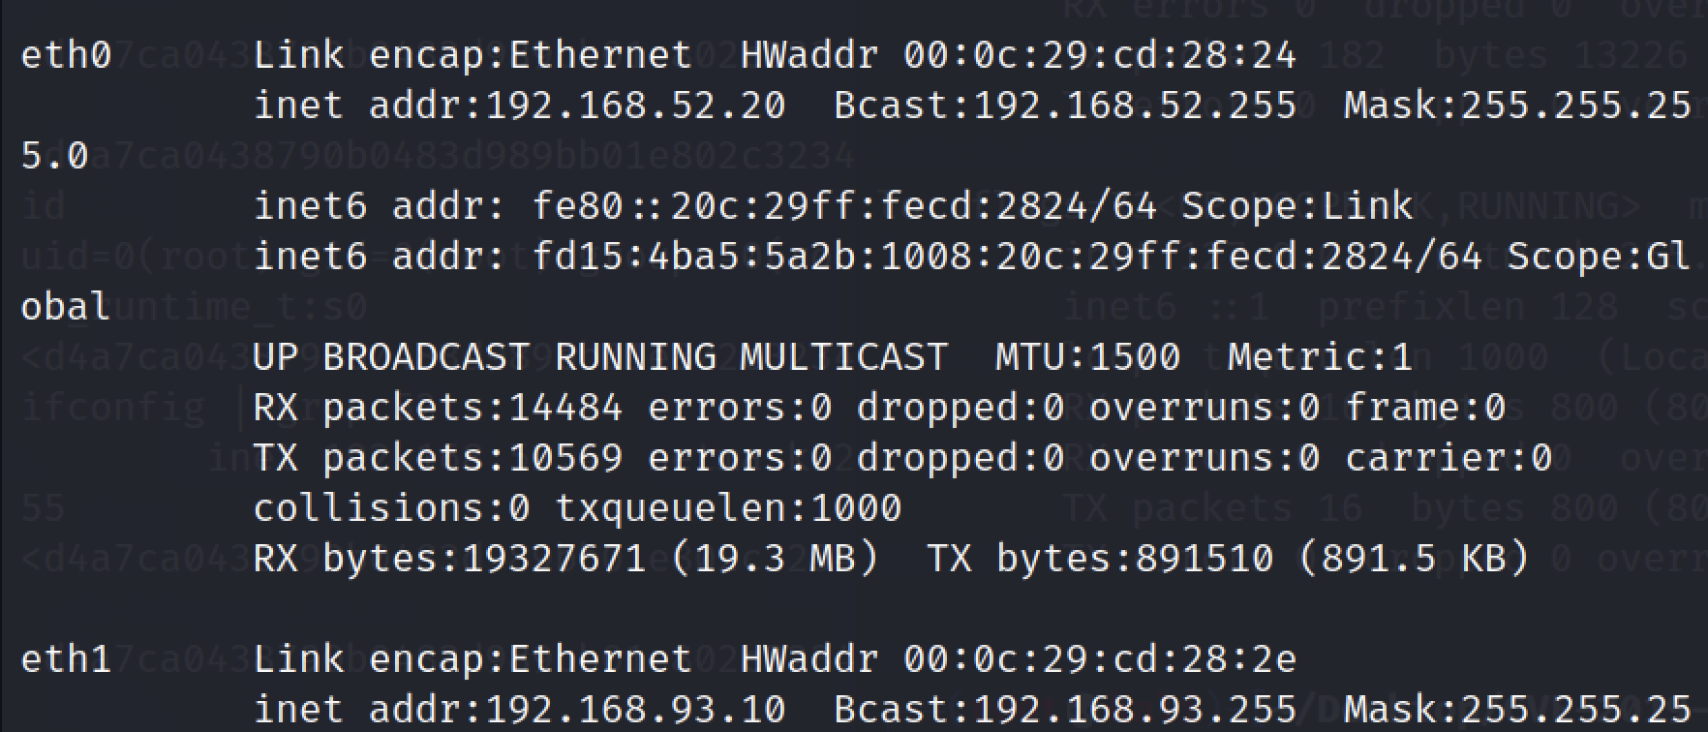Viewport: 1708px width, 732px height.
Task: Click the Scope:Link text
Action: 1296,206
